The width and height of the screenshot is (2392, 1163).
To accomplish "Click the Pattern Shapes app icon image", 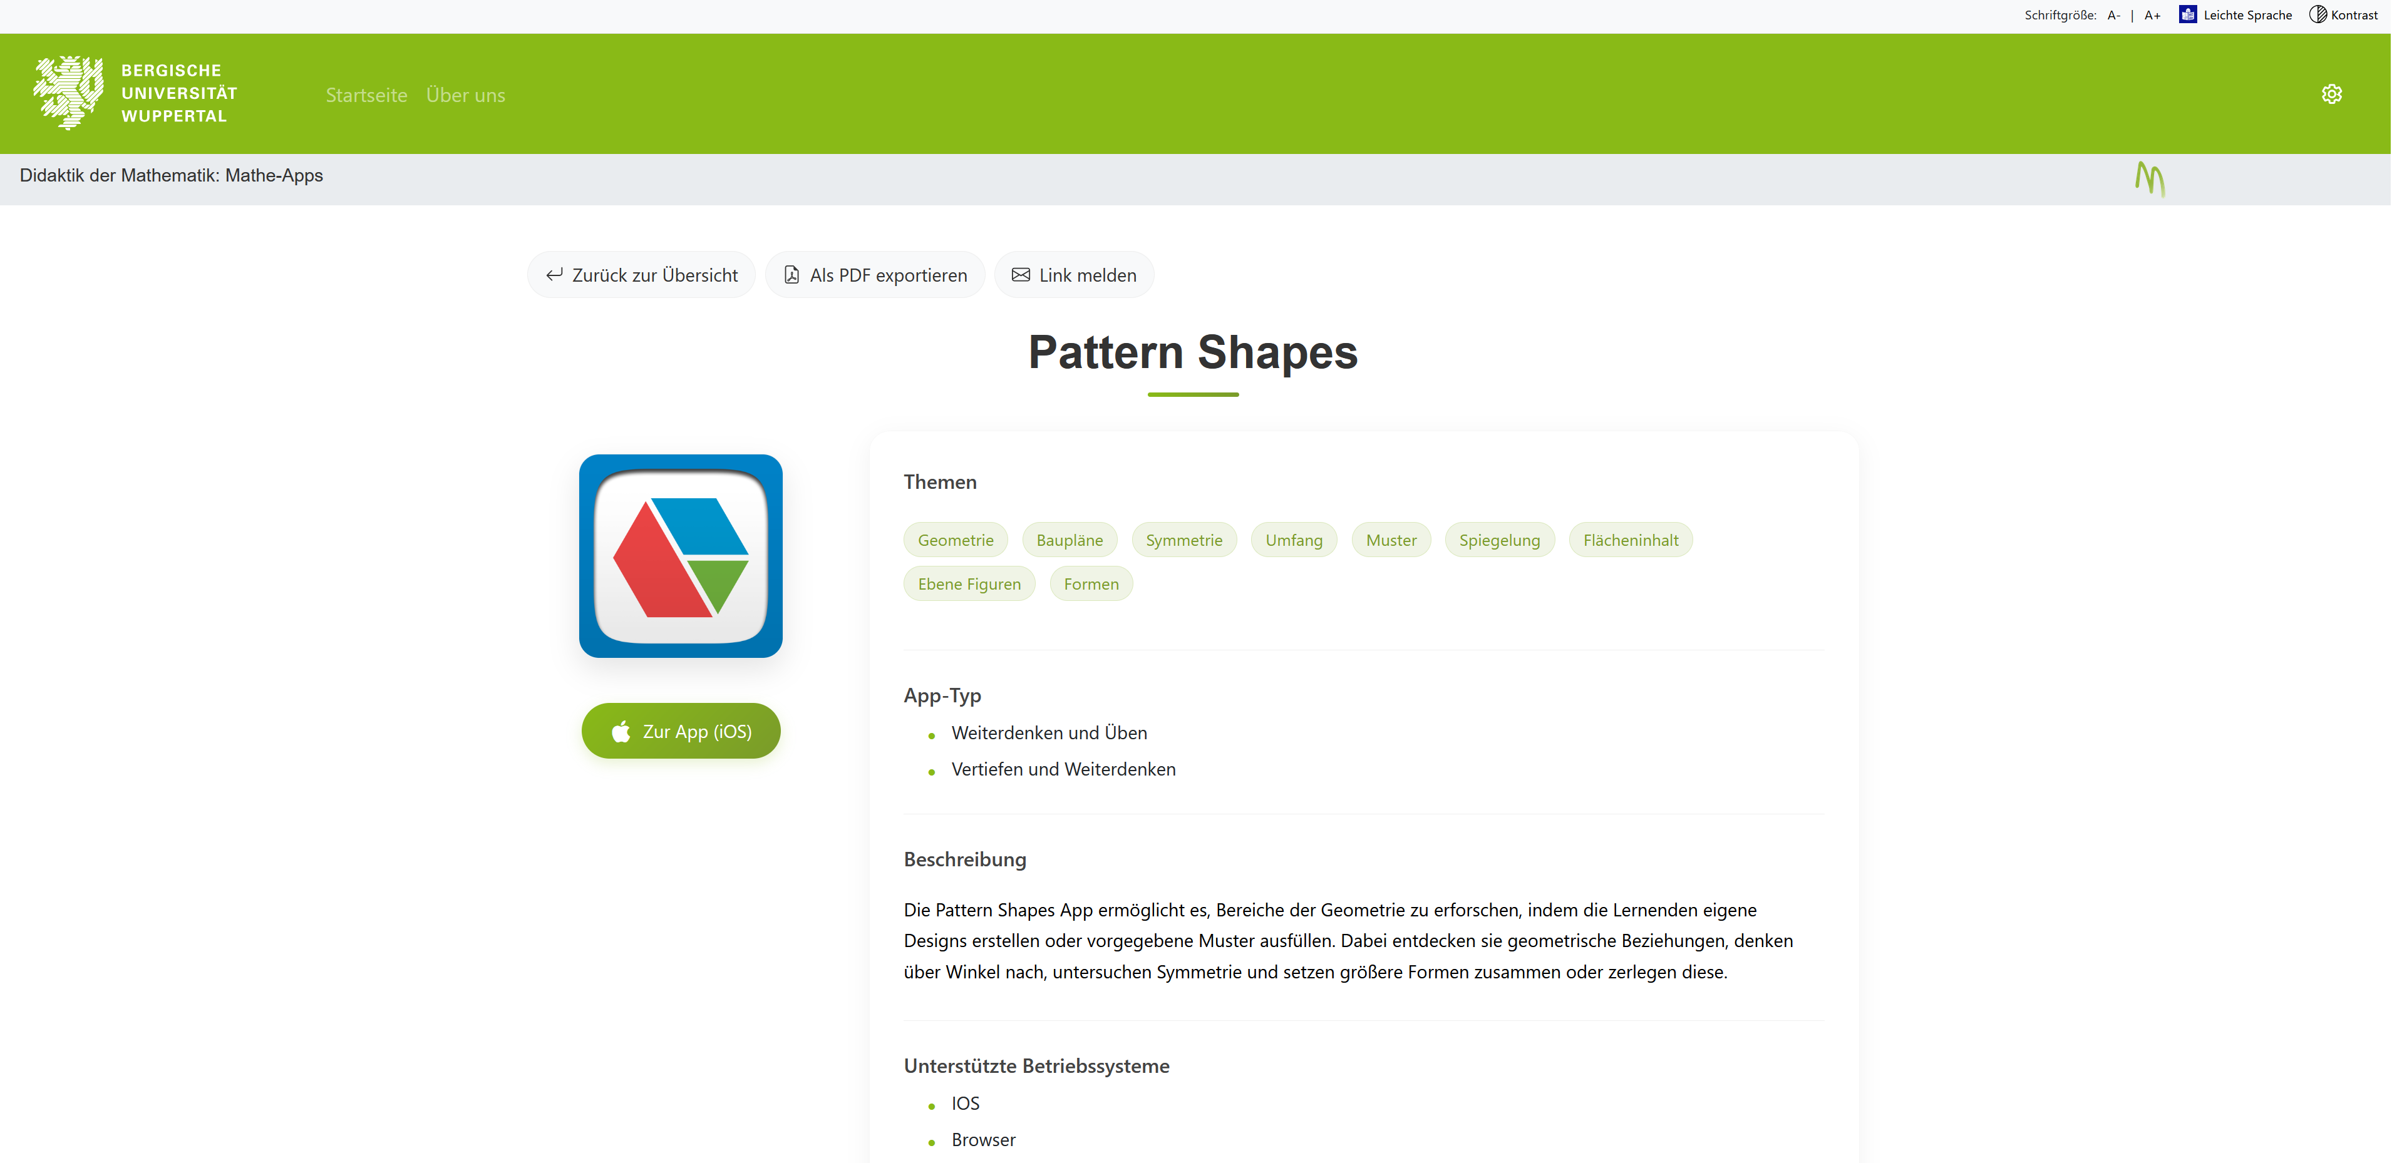I will tap(681, 555).
